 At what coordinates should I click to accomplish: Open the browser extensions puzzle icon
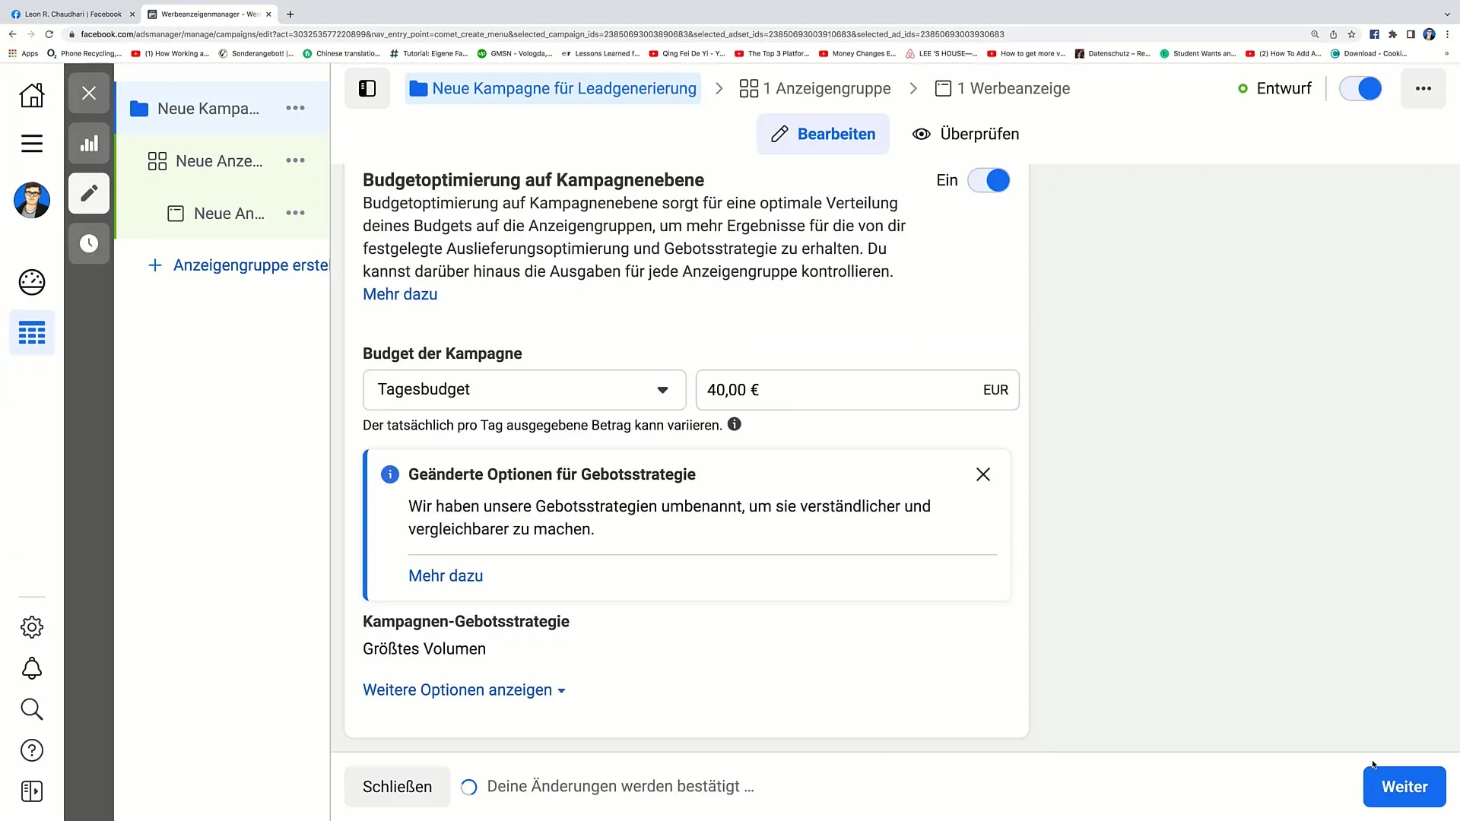[x=1392, y=34]
